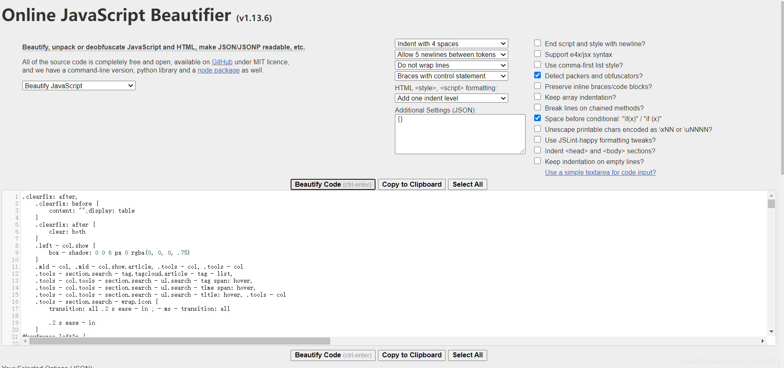Click the page vertical scrollbar

tap(782, 87)
